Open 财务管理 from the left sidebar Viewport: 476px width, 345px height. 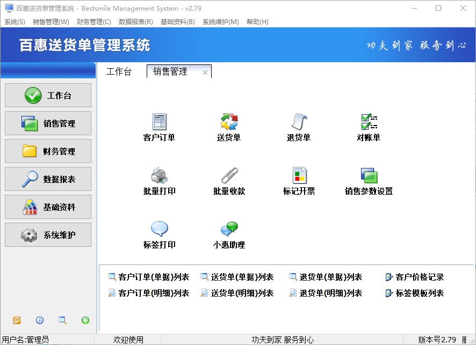(x=47, y=151)
